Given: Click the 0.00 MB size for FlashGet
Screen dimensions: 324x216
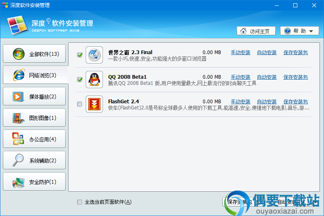Looking at the screenshot, I should click(x=212, y=102).
